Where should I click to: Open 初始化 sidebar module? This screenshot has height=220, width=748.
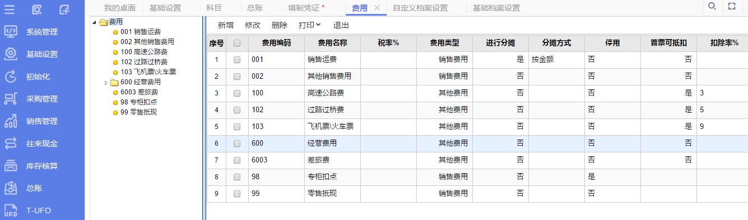coord(42,76)
